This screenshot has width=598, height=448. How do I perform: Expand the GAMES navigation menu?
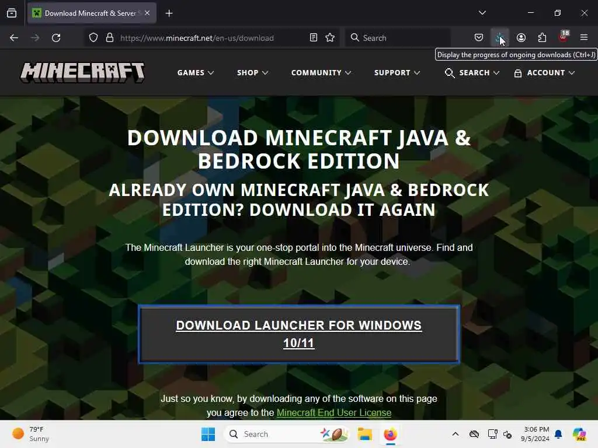(195, 73)
